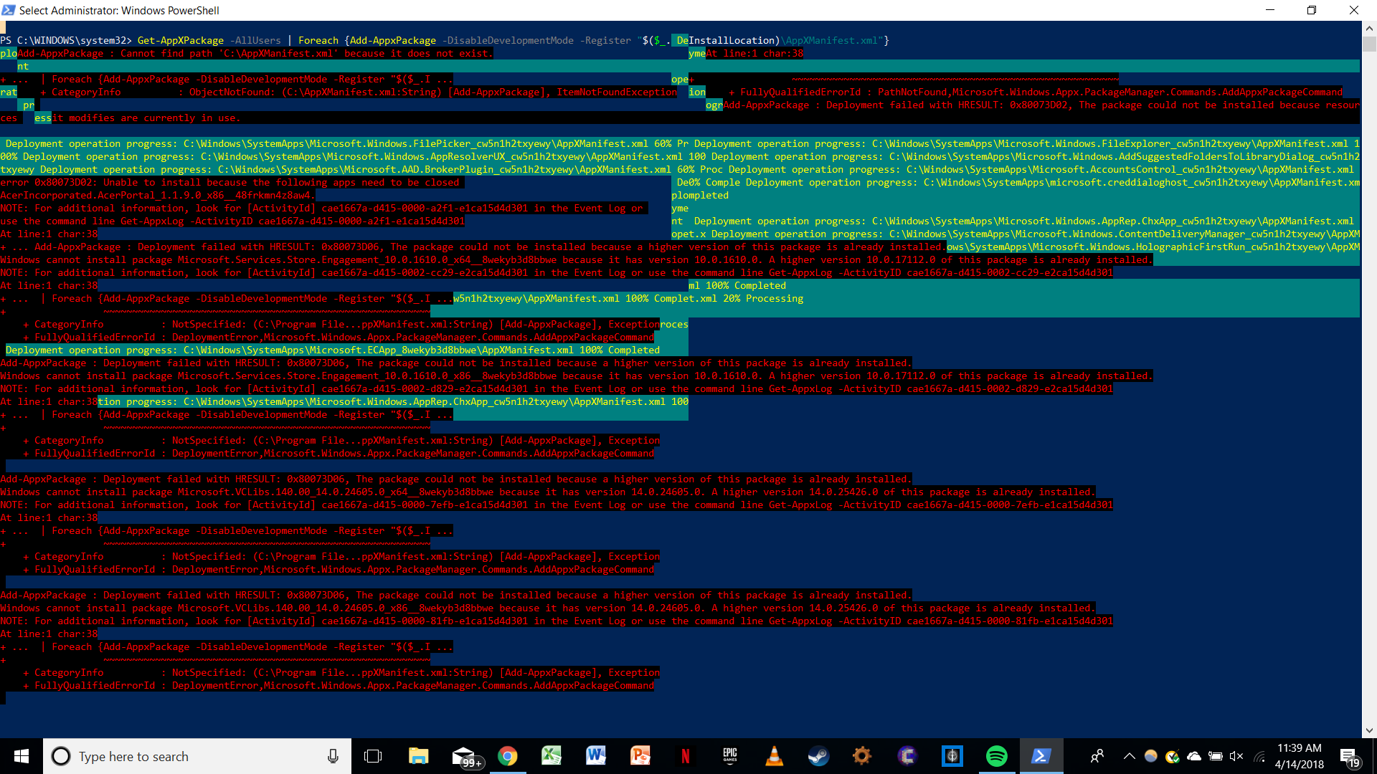
Task: Open Action Center with 19 notifications
Action: coord(1349,757)
